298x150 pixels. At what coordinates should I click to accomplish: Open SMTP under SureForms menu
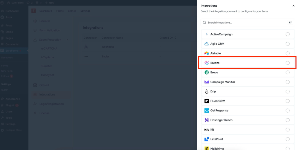4,90
